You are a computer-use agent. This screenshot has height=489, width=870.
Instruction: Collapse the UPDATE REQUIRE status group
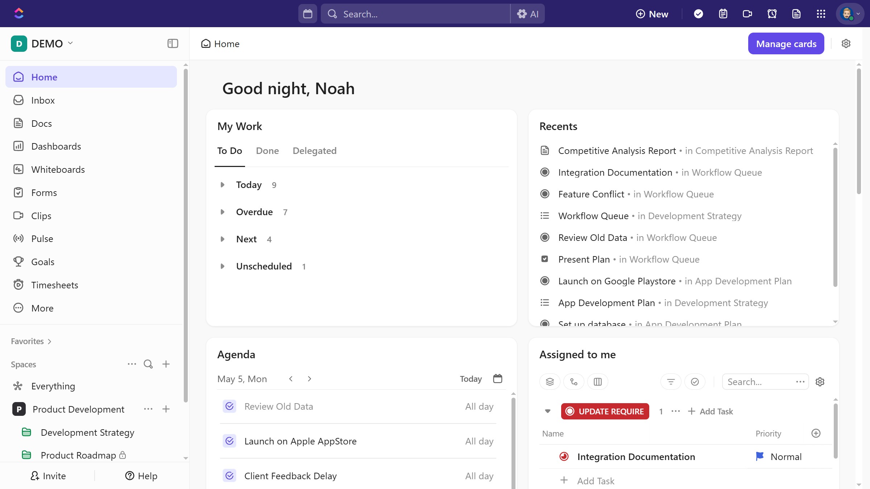coord(547,411)
